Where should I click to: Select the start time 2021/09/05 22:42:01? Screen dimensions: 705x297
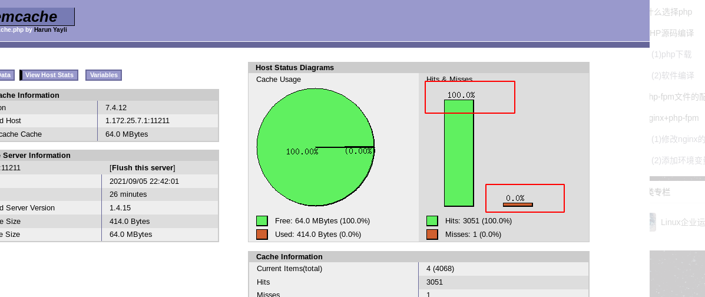tap(144, 181)
